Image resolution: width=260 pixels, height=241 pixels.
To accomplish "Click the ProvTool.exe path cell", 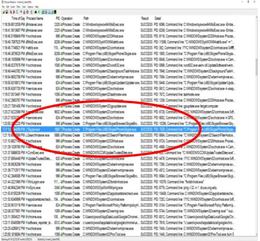I will 104,234.
